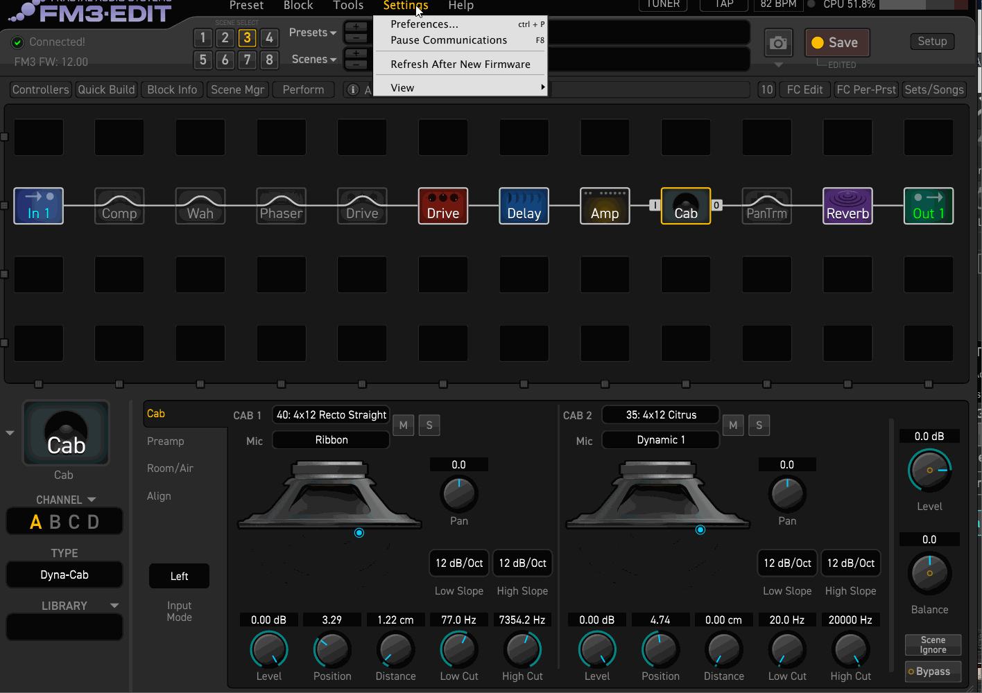Open the Tools menu
Viewport: 982px width, 693px height.
[348, 6]
